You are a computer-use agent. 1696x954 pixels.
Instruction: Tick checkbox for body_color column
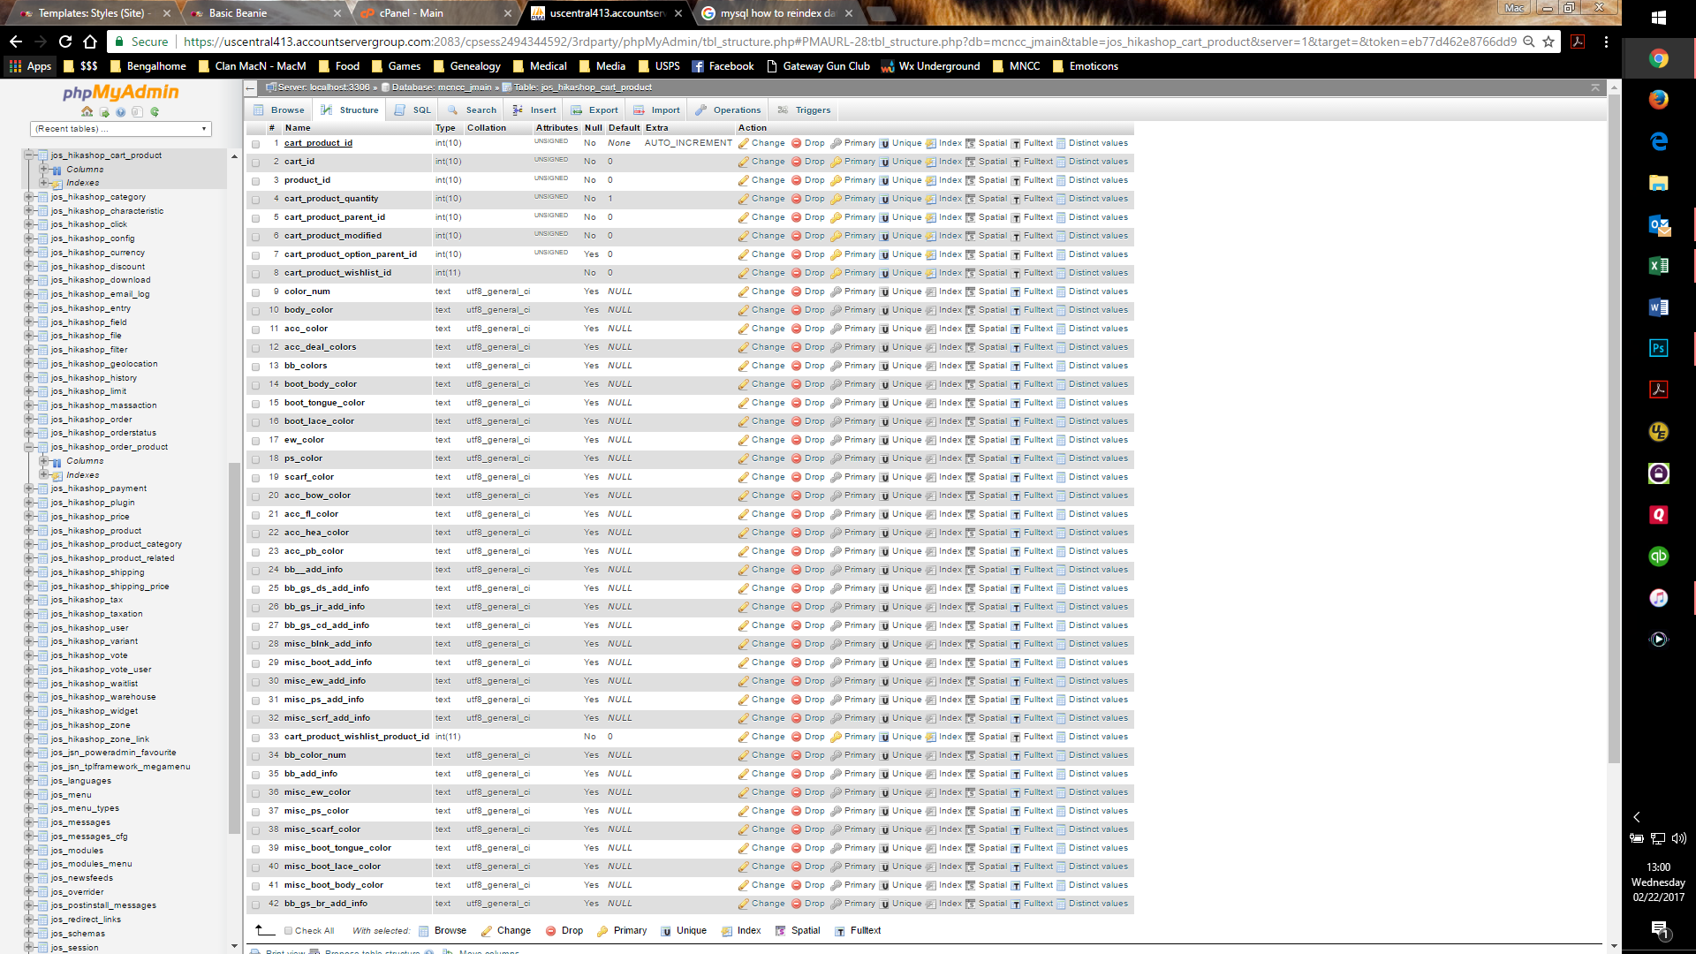tap(256, 311)
